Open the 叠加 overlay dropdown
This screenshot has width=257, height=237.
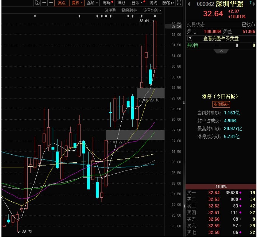click(x=92, y=3)
